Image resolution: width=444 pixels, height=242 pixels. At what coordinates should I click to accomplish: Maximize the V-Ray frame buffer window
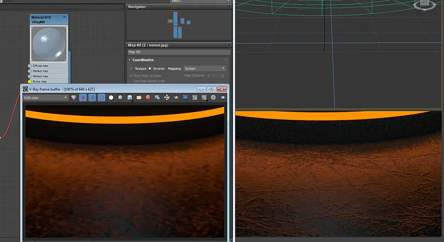click(211, 89)
